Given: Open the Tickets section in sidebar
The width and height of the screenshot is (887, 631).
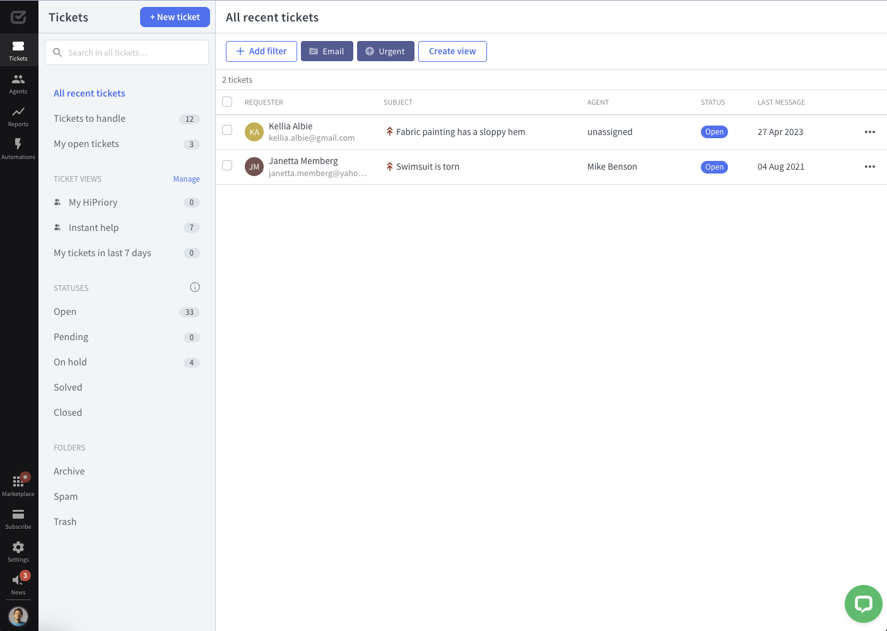Looking at the screenshot, I should (18, 50).
